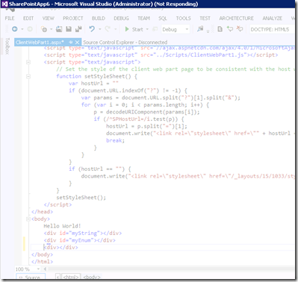
Task: Click the closing </html> tag
Action: [42, 262]
